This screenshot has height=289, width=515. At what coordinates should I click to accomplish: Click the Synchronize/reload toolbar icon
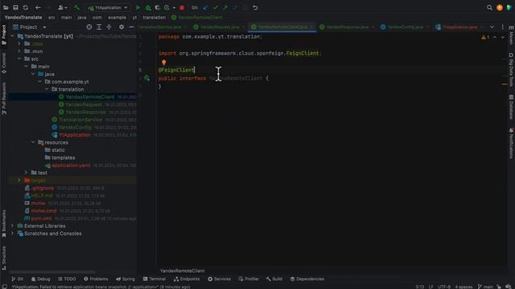(26, 7)
